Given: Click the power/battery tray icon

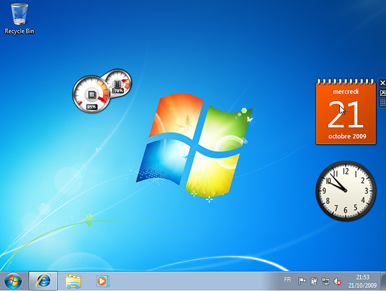Looking at the screenshot, I should (313, 281).
